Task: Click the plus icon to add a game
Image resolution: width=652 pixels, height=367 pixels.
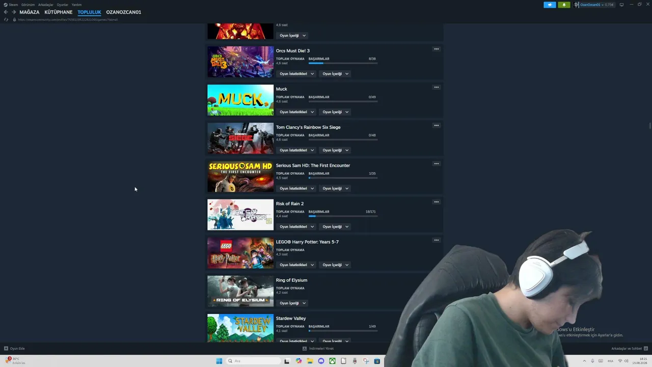Action: pos(6,349)
